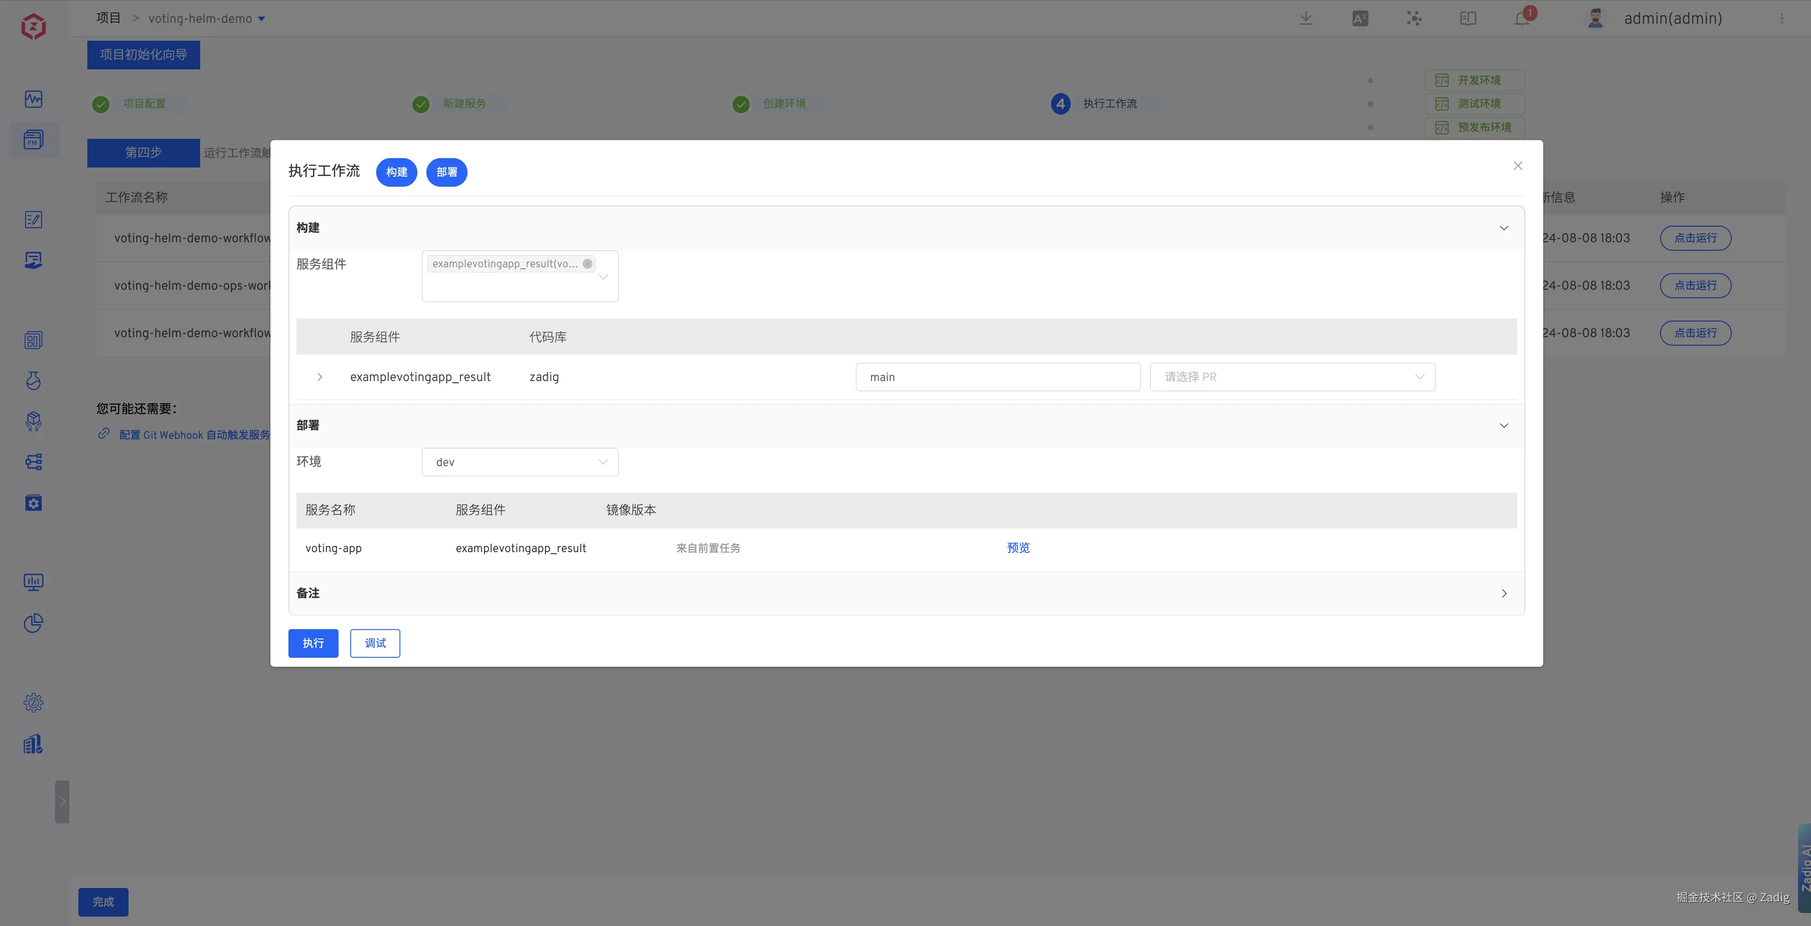Screen dimensions: 1811x926
Task: Click the language translation icon
Action: [1360, 18]
